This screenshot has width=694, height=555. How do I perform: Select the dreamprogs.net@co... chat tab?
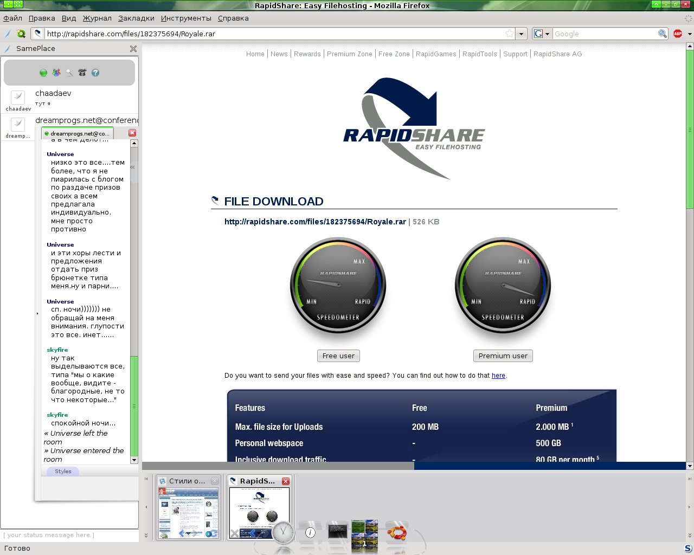click(x=78, y=133)
